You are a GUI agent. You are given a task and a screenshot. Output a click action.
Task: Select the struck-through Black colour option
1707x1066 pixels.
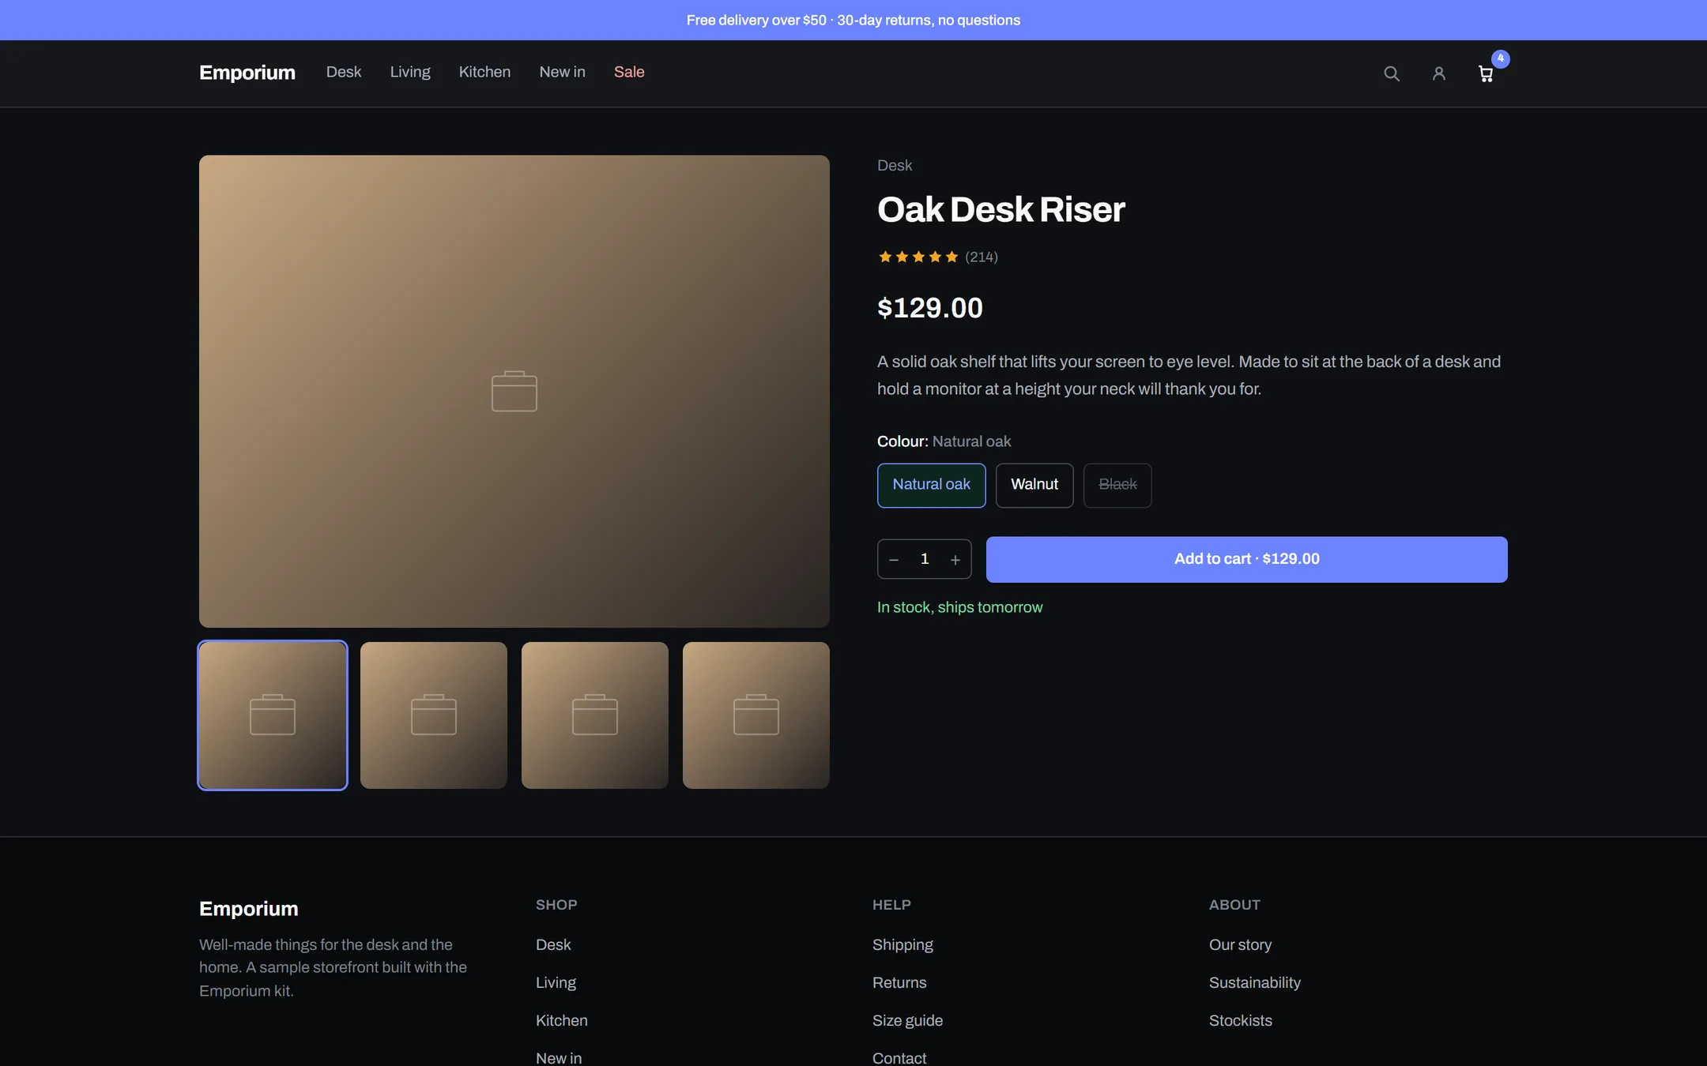(x=1117, y=485)
